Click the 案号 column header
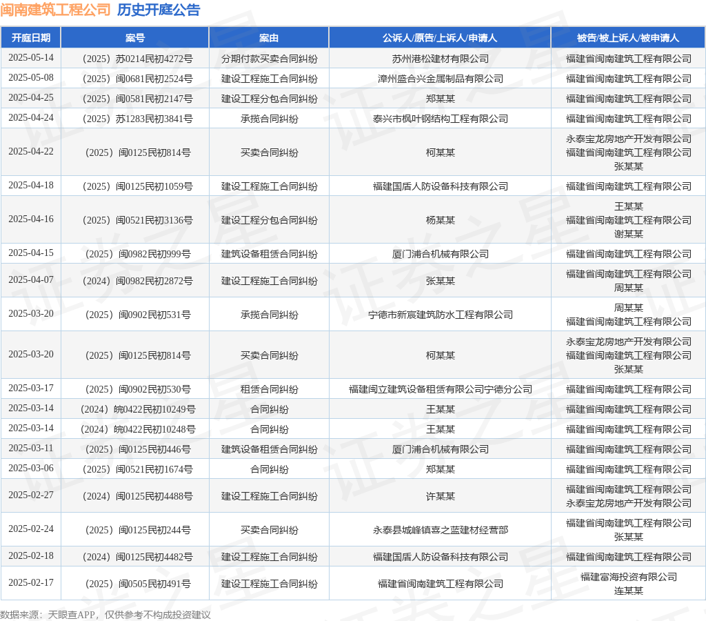 134,38
